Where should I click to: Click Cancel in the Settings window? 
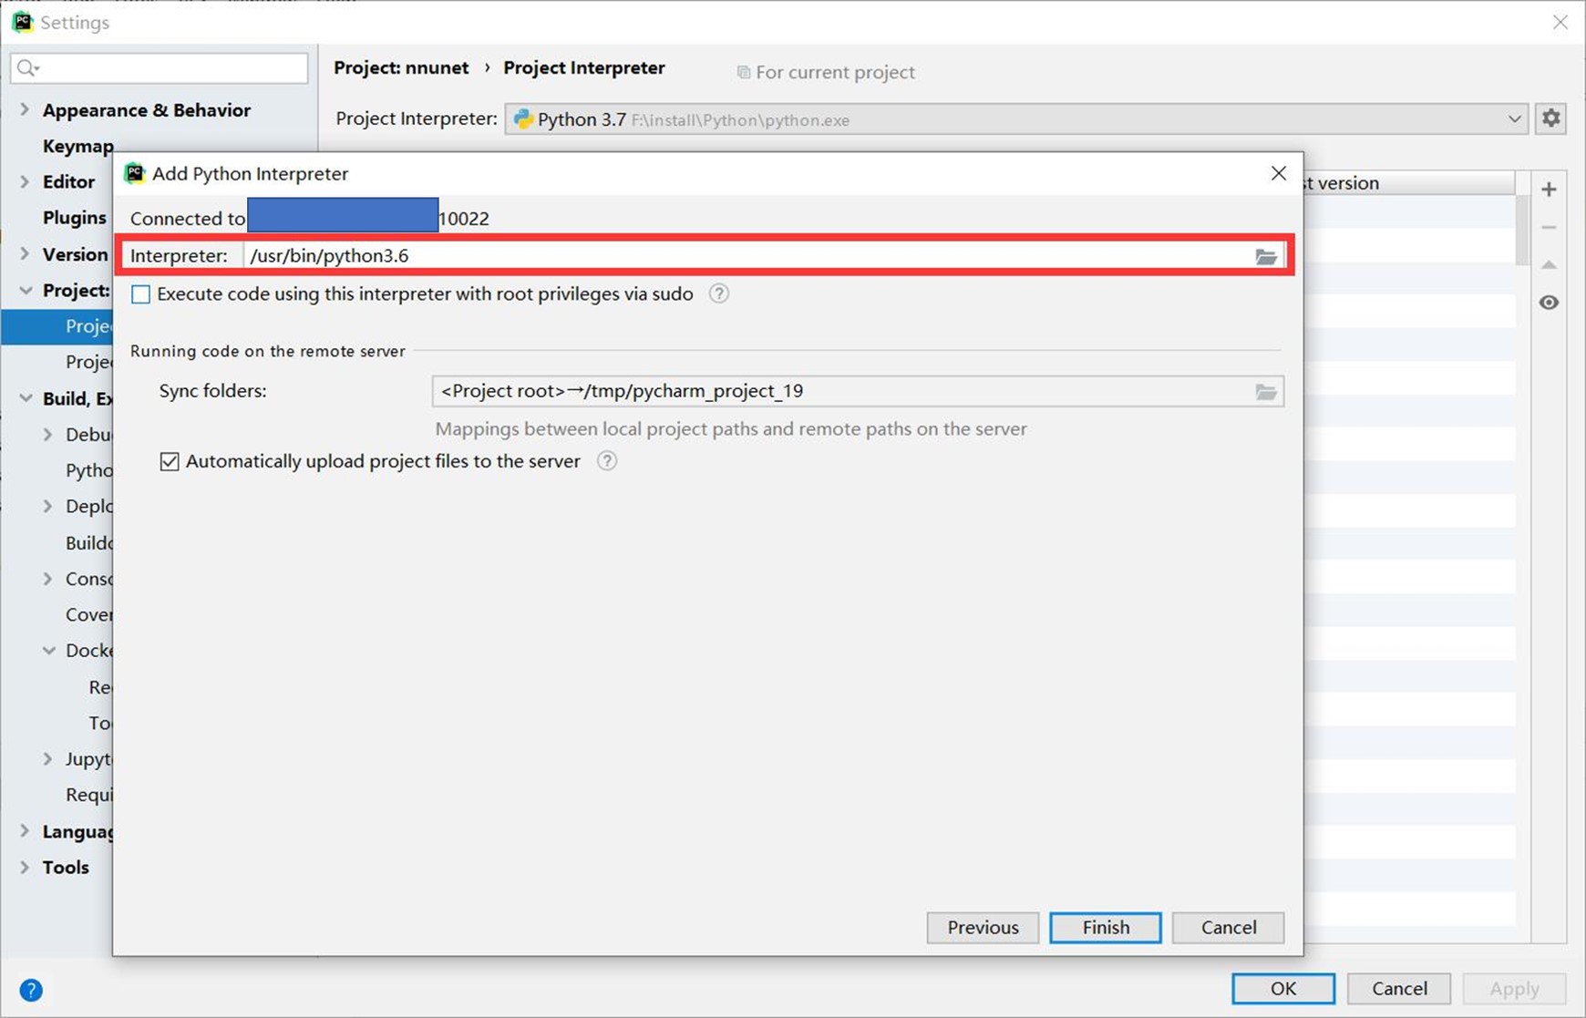[1399, 989]
